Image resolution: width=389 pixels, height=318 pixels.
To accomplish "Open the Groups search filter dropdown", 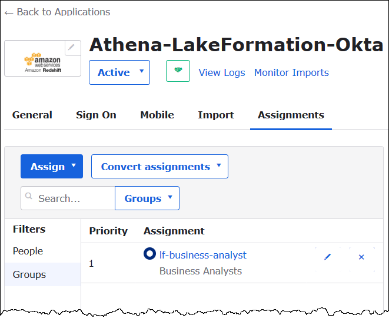I will pyautogui.click(x=147, y=198).
